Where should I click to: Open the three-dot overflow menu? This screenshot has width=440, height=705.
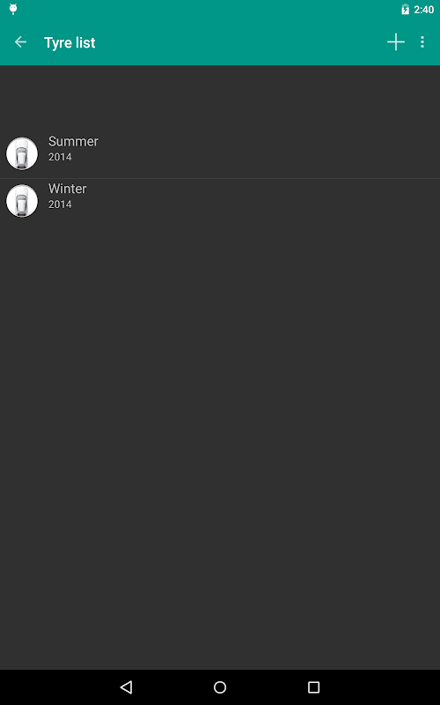click(x=422, y=42)
